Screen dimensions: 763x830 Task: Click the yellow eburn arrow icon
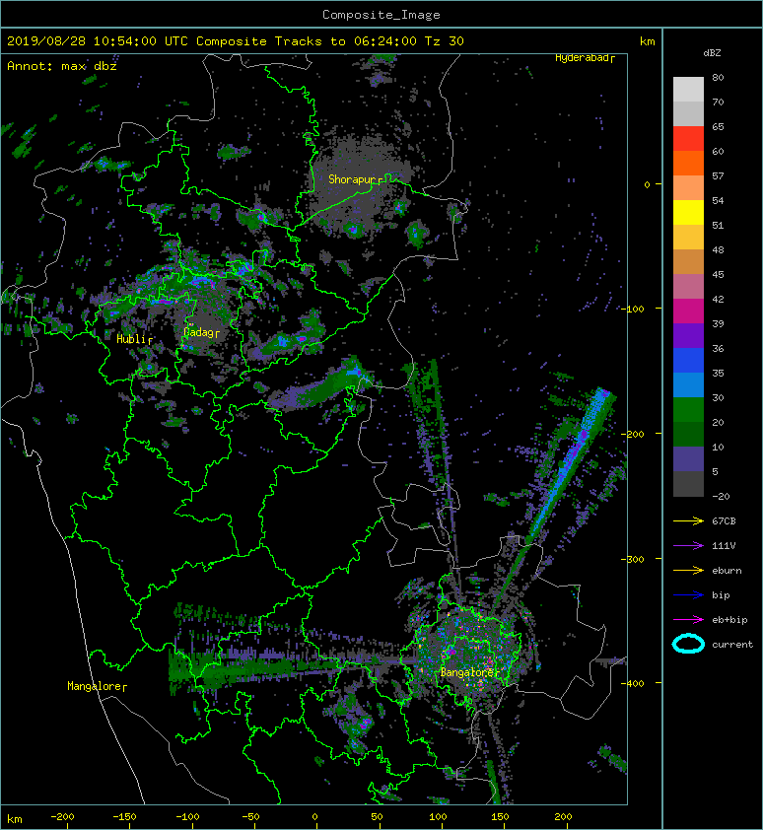(688, 570)
